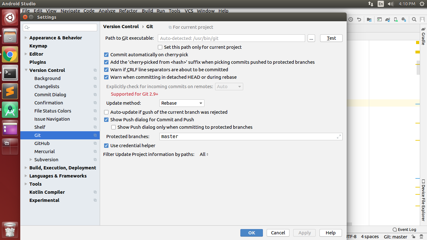Open the Trash in the dock
The image size is (427, 240).
10,230
